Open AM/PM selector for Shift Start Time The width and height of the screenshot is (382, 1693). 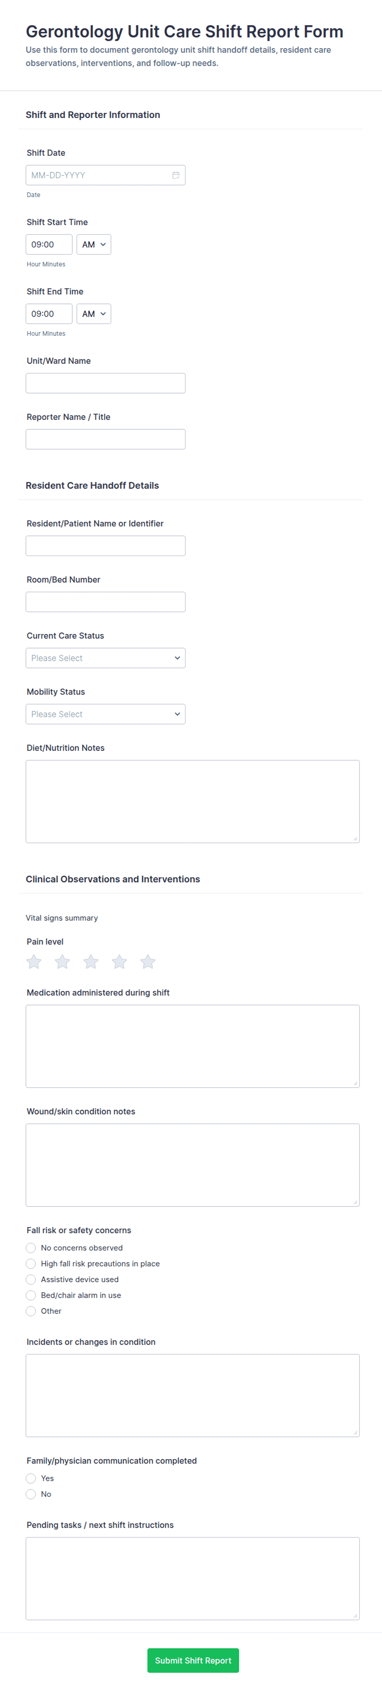click(94, 245)
